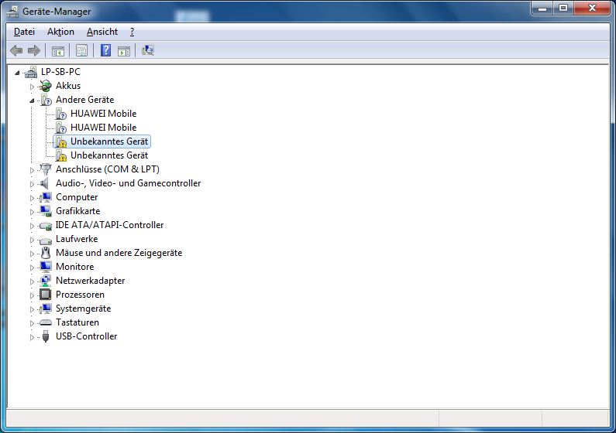Screen dimensions: 616x433
Task: Select Mäuse und andere Zeigegeräte label
Action: (x=119, y=253)
